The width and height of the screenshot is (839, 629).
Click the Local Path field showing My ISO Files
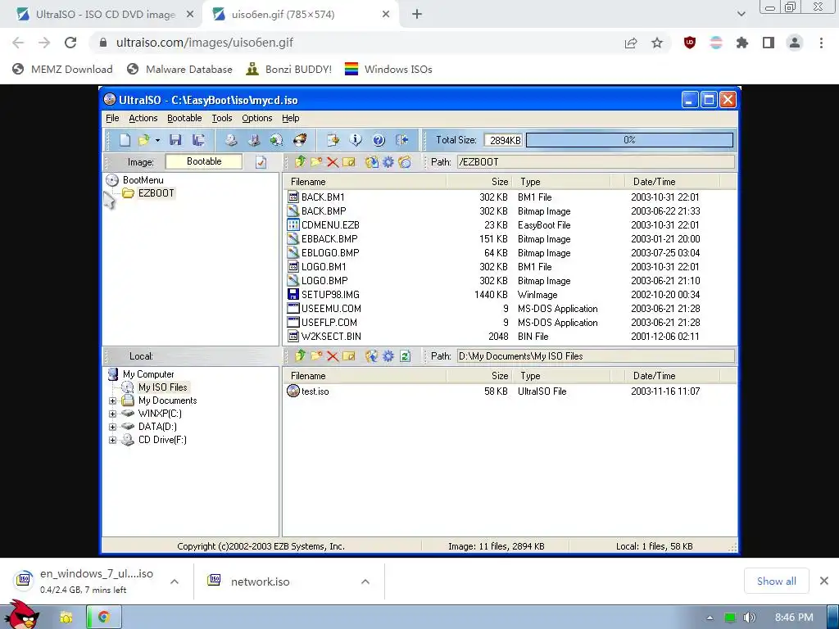point(596,356)
